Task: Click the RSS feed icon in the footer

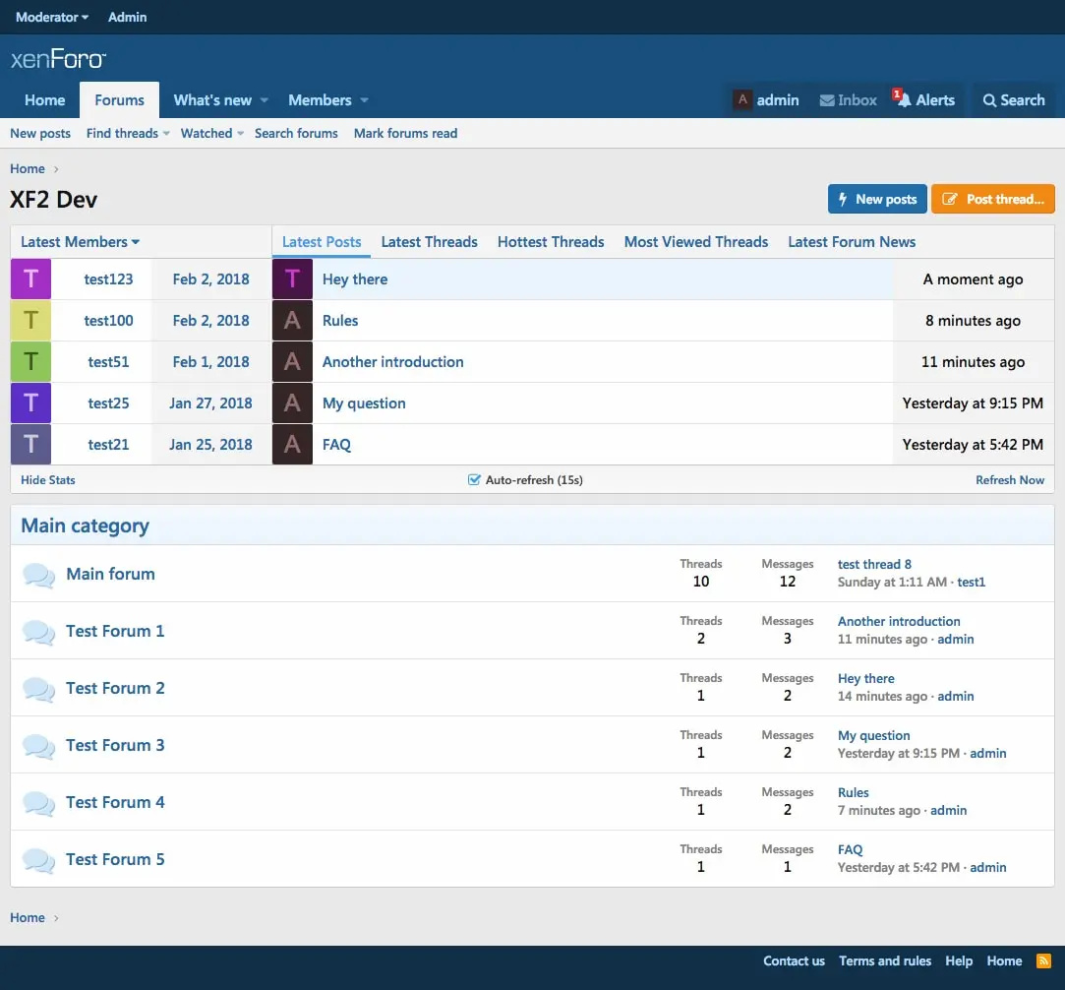Action: 1042,960
